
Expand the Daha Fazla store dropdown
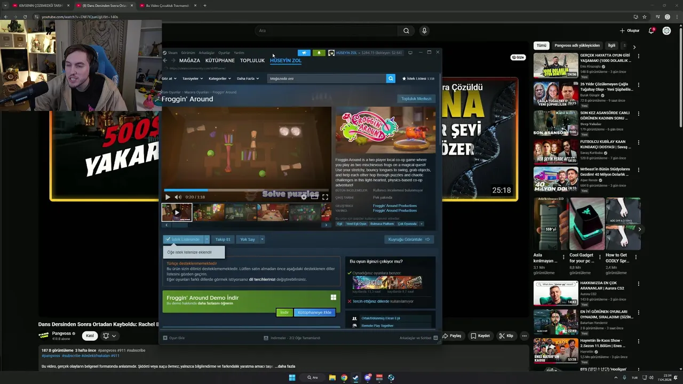[x=248, y=78]
